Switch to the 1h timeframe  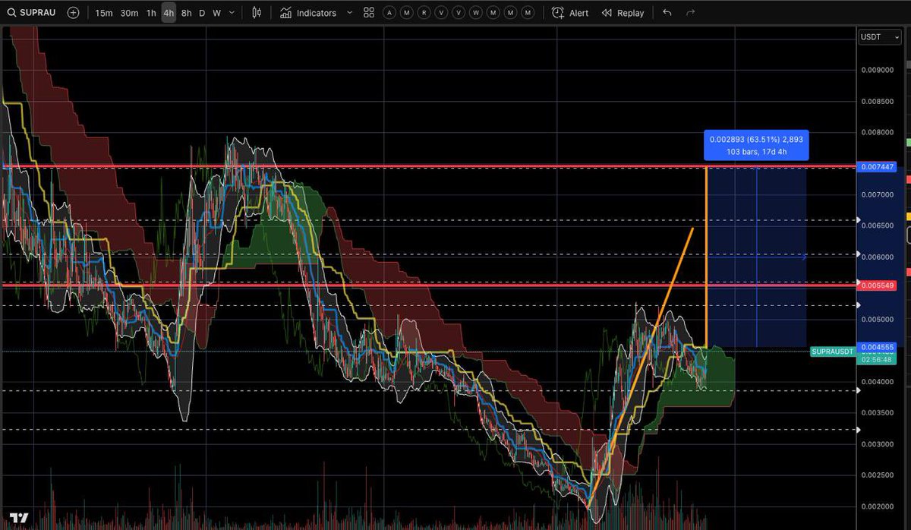tap(151, 13)
